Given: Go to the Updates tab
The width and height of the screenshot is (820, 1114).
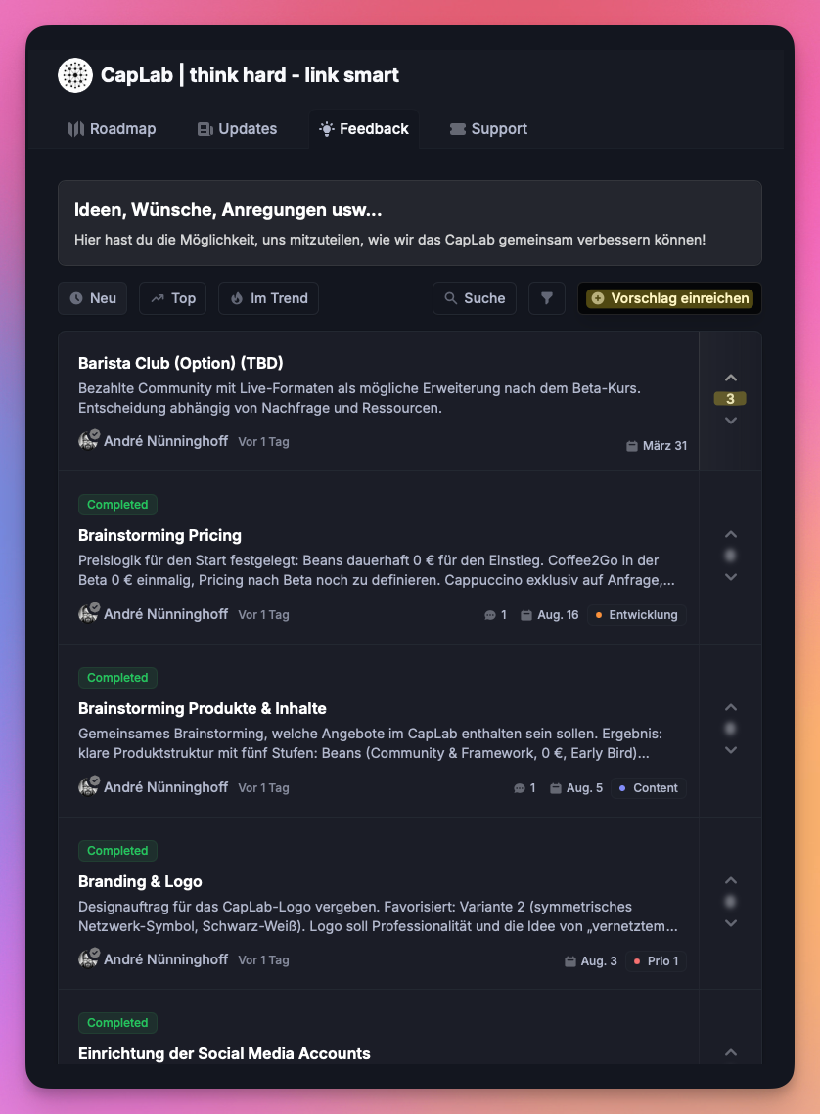Looking at the screenshot, I should point(237,129).
